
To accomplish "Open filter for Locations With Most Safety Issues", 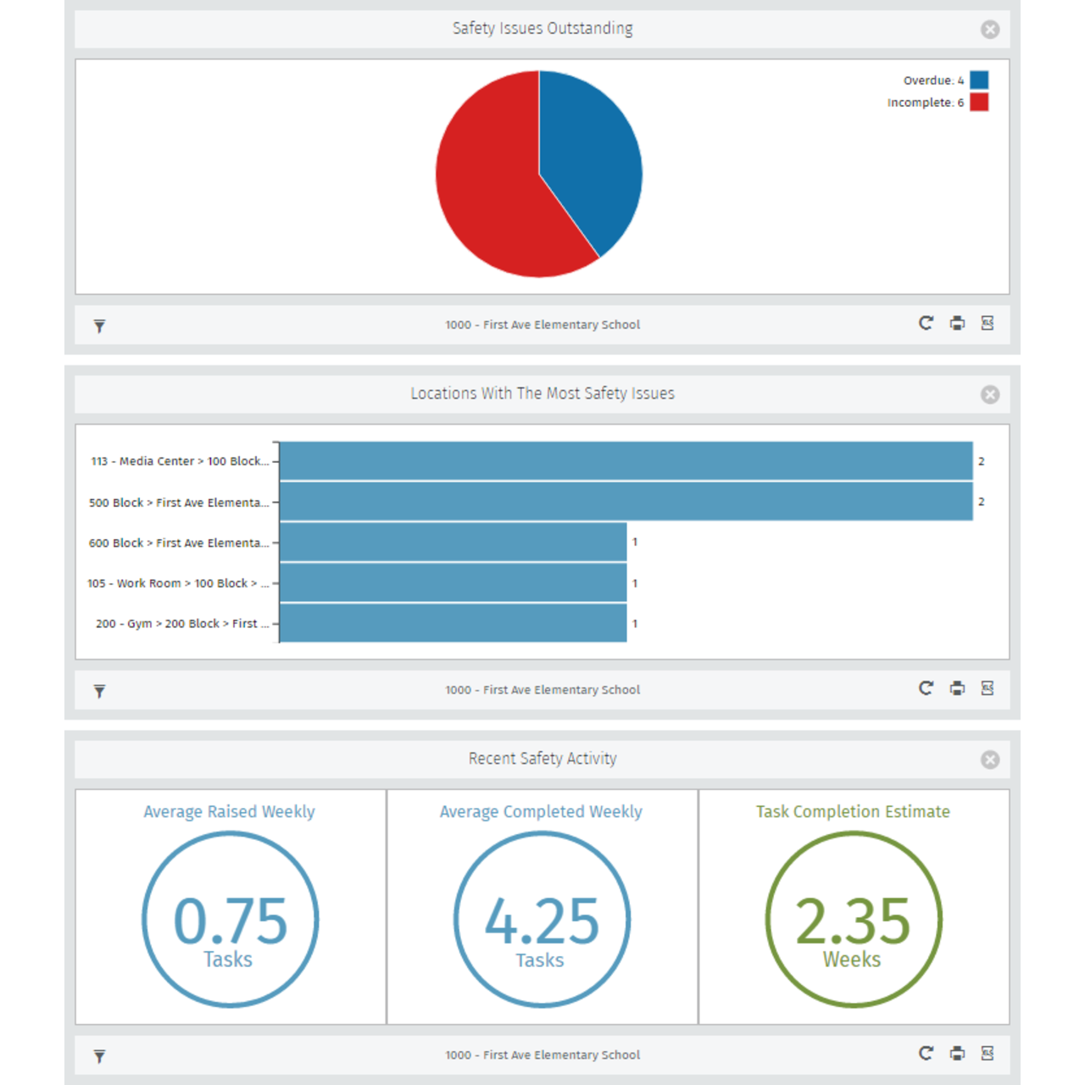I will tap(99, 691).
